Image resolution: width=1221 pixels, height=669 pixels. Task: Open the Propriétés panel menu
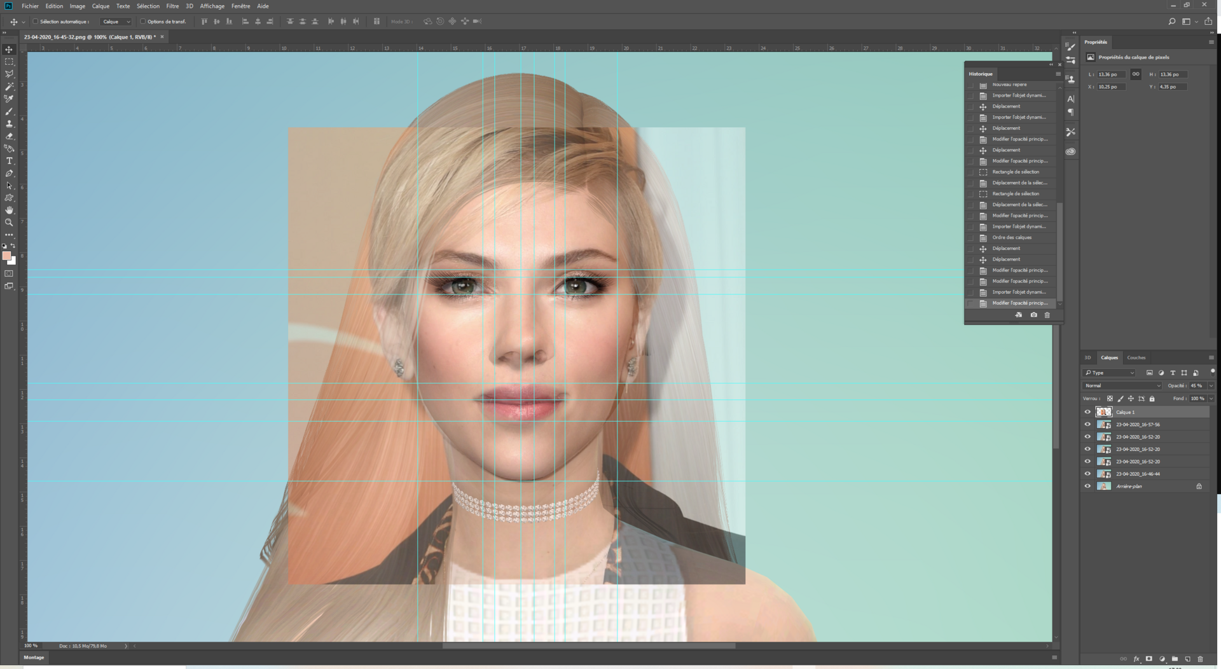point(1211,42)
